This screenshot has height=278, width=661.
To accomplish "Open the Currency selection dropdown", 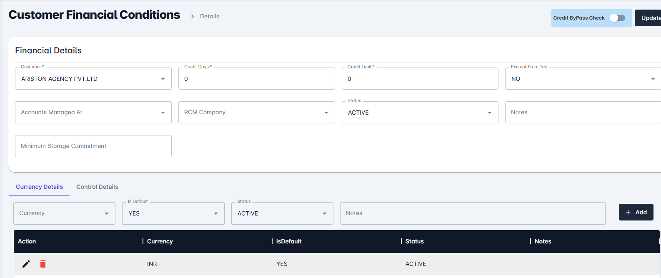I will [64, 213].
